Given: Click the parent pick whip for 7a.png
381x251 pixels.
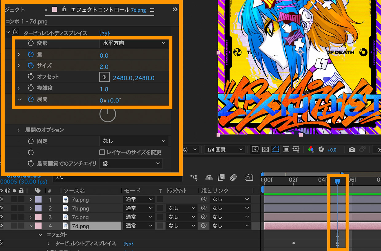Looking at the screenshot, I should tap(203, 199).
